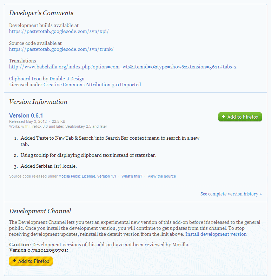The height and width of the screenshot is (280, 271).
Task: Click View the source link
Action: point(162,176)
